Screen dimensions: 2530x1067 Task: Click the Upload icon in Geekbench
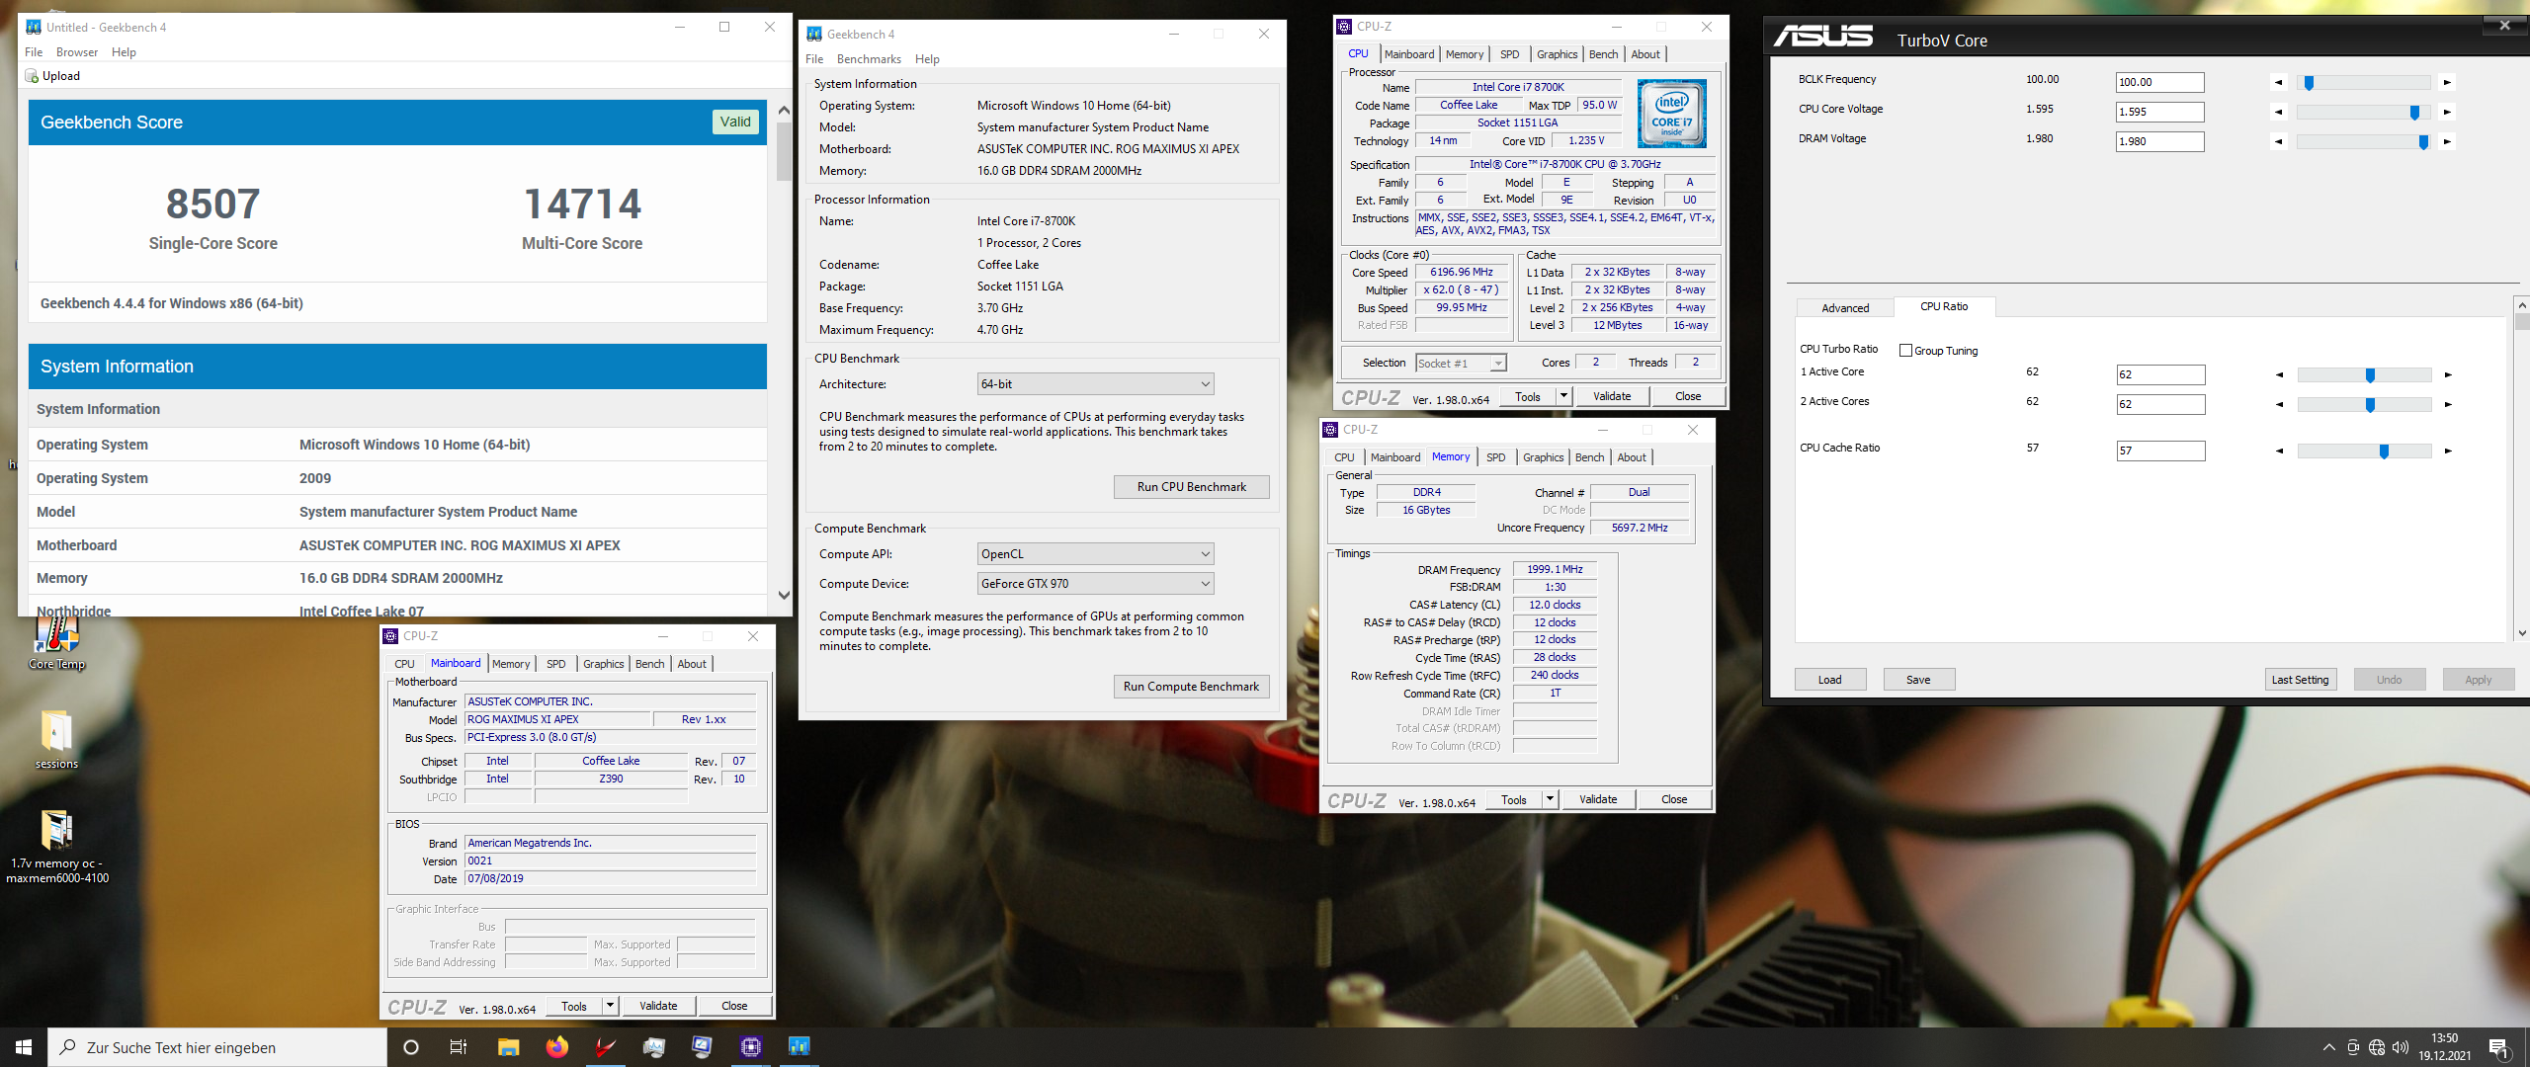(32, 76)
